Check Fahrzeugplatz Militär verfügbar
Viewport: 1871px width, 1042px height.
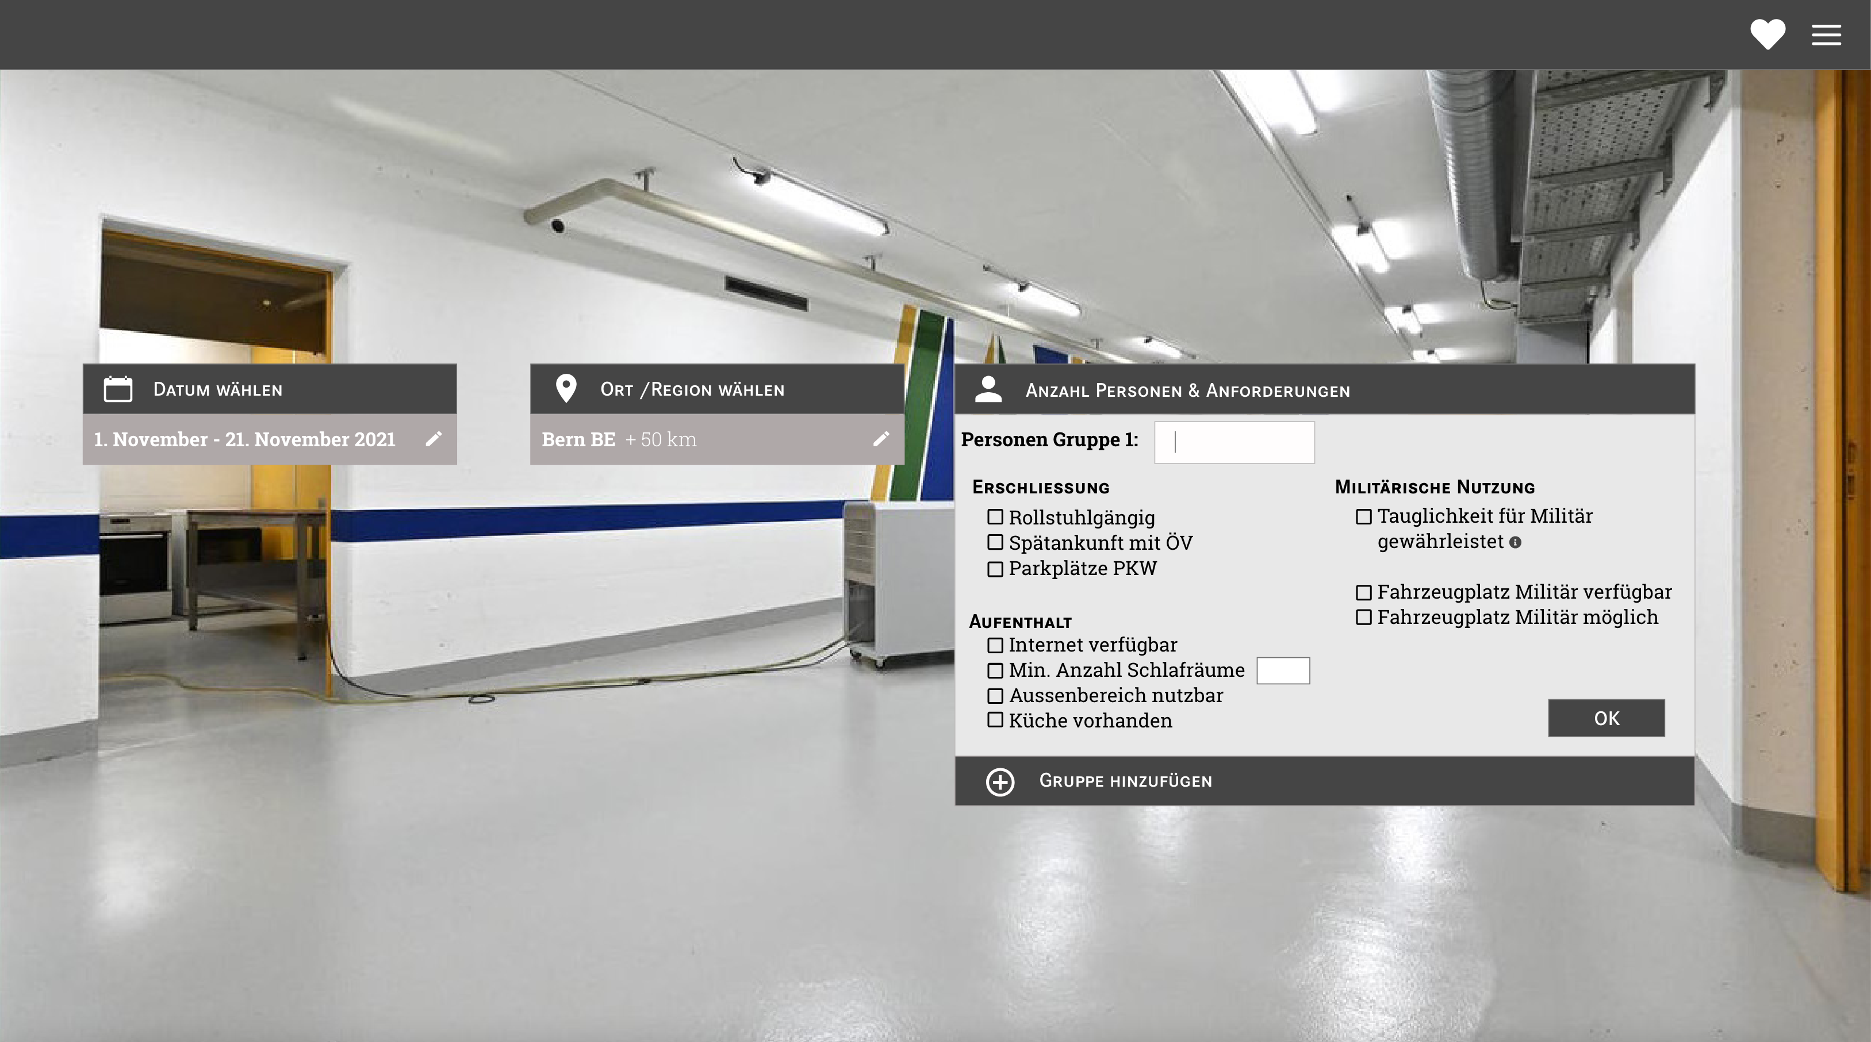(1364, 593)
